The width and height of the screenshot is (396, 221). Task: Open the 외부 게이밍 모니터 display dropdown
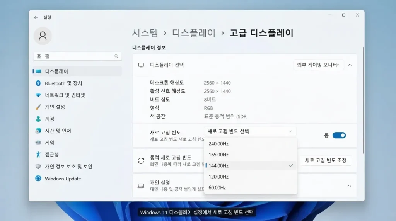click(x=318, y=65)
